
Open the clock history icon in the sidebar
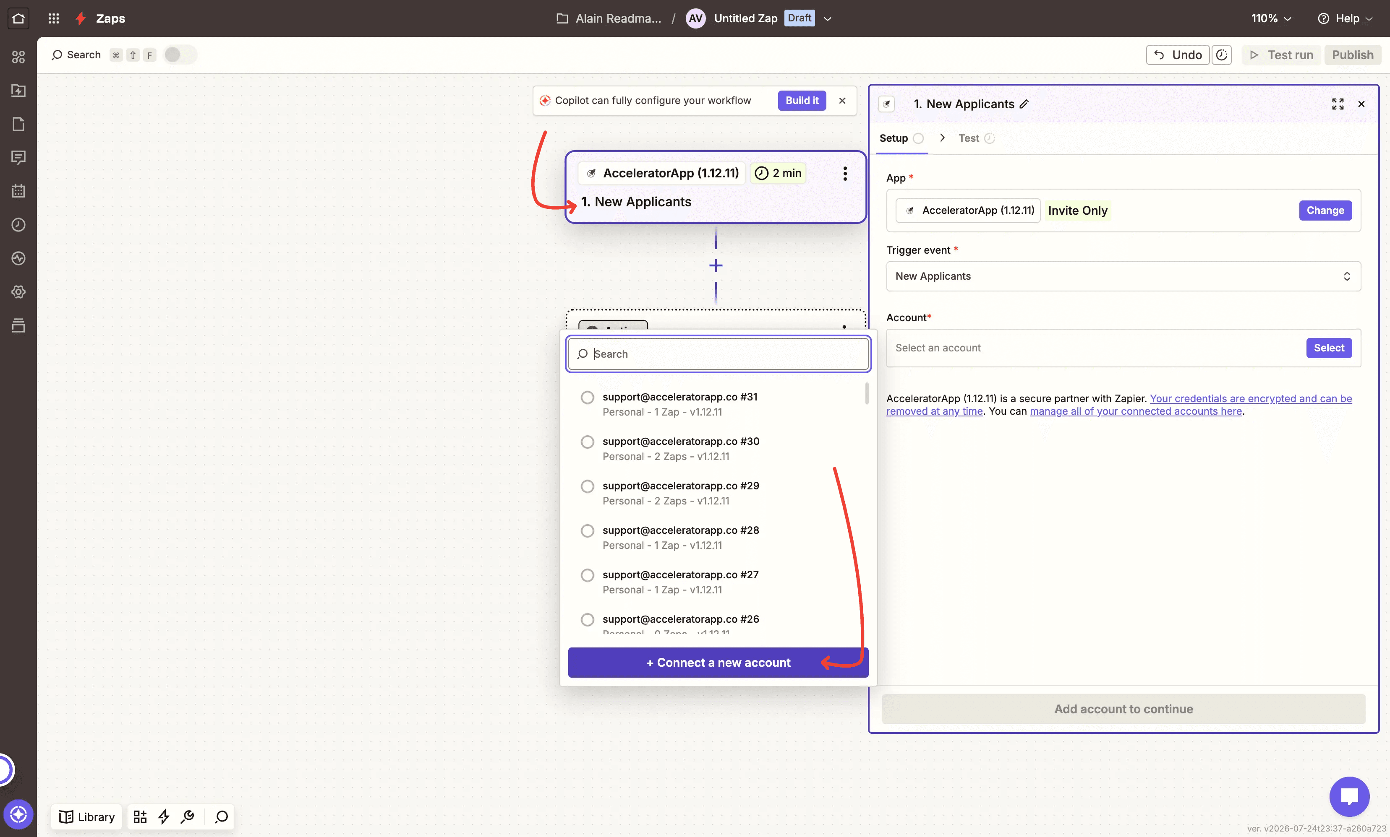point(18,225)
